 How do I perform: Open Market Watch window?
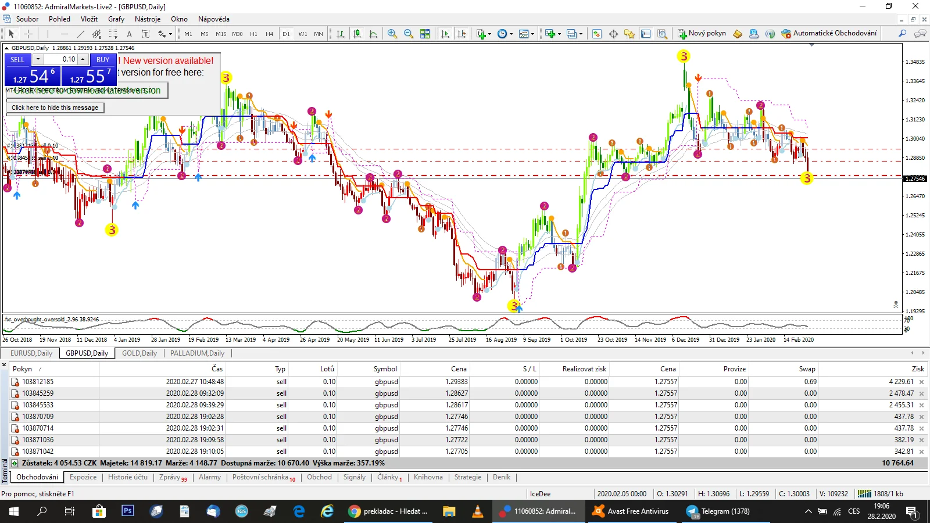click(x=597, y=34)
